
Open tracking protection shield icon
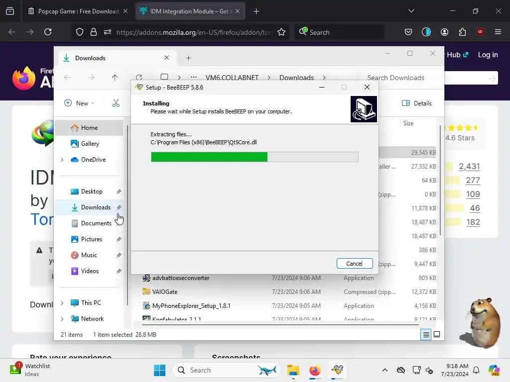tap(80, 32)
